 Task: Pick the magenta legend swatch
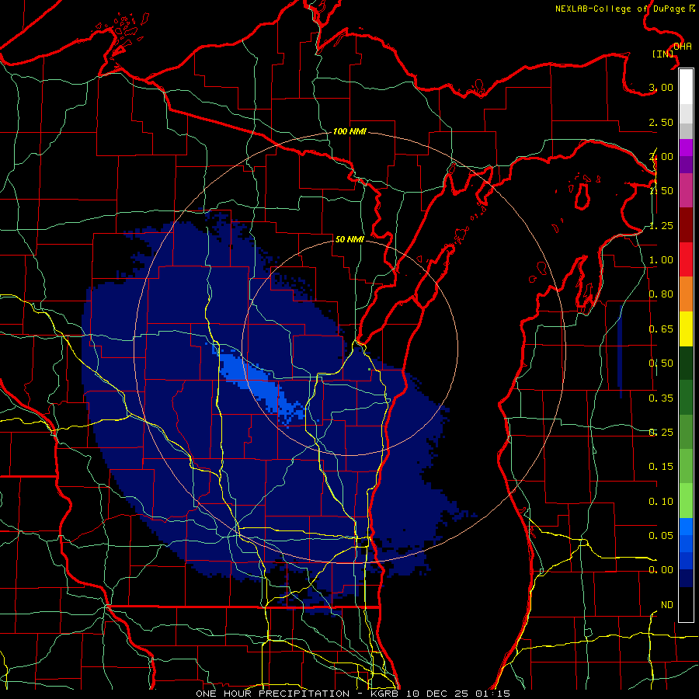[686, 148]
